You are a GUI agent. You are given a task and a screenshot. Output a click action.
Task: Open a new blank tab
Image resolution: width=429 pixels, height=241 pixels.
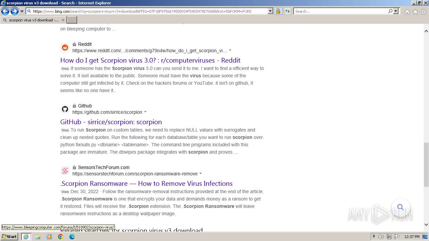(x=72, y=20)
